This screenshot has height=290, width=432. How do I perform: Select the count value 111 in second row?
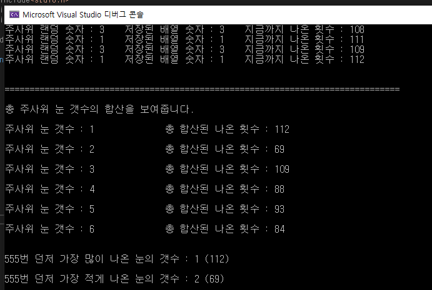(x=357, y=39)
